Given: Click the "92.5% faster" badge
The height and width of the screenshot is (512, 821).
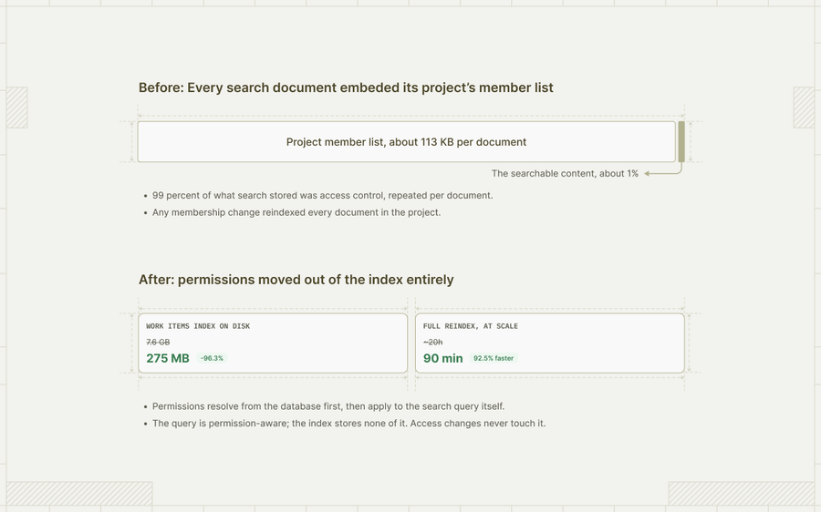Looking at the screenshot, I should 494,358.
